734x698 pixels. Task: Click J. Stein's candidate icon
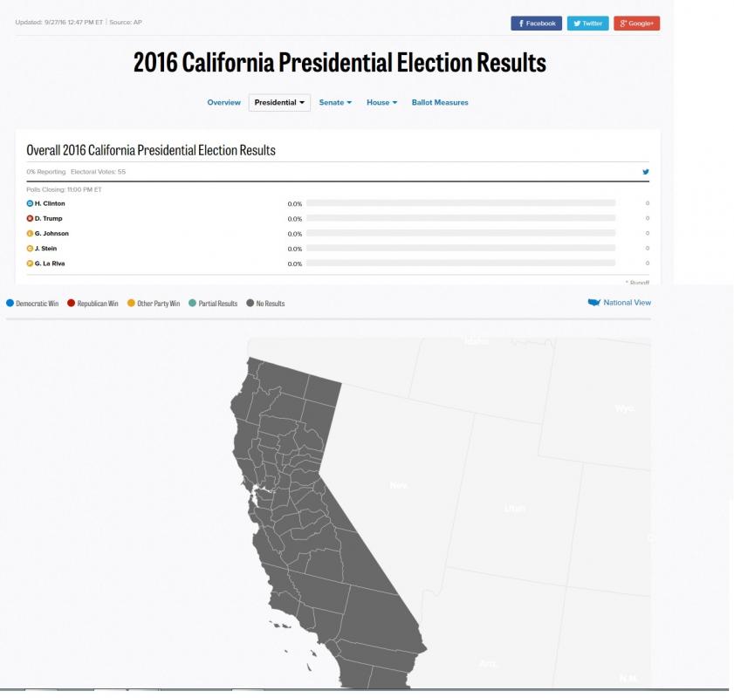(x=30, y=249)
